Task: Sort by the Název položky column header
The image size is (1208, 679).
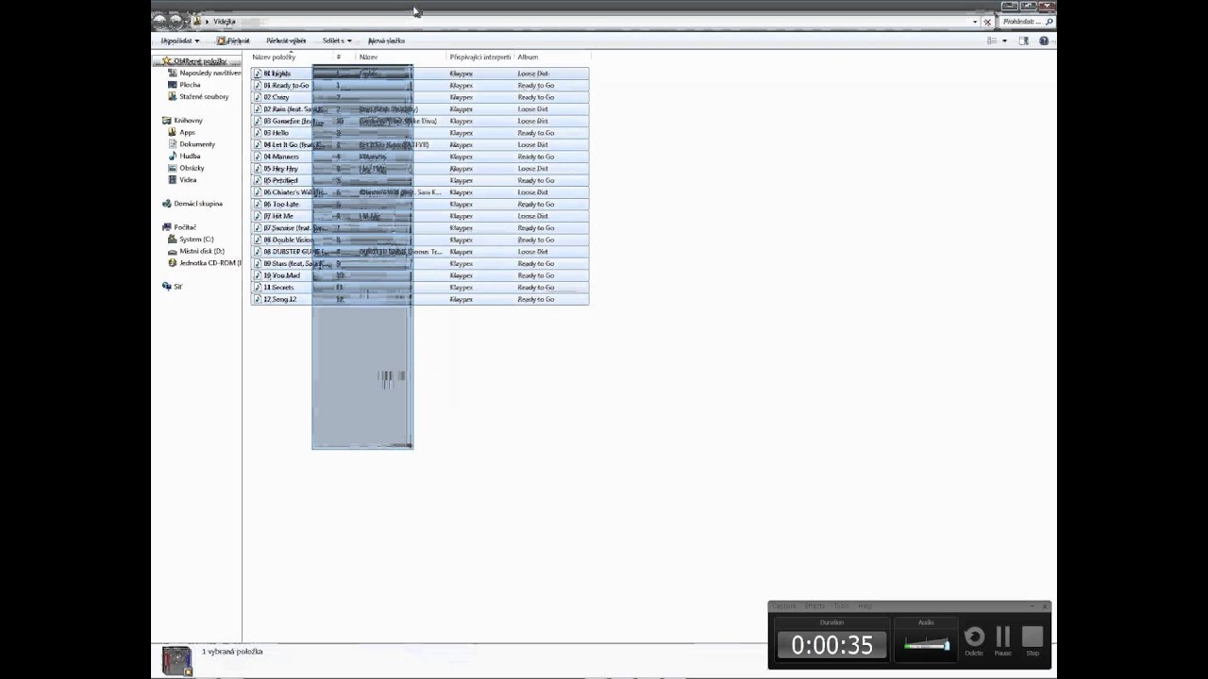Action: tap(274, 58)
